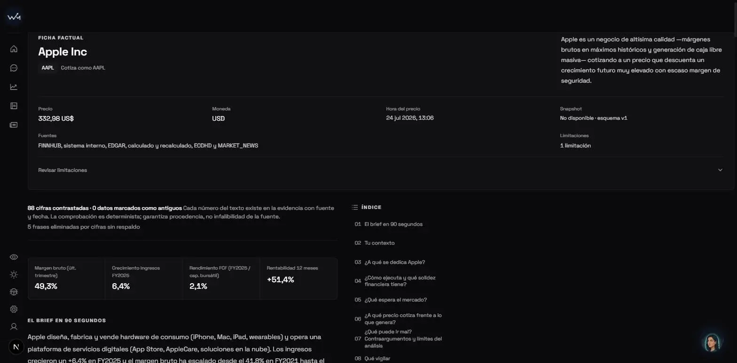Click 5 frases eliminadas por cifras sin respaldo

[x=84, y=227]
